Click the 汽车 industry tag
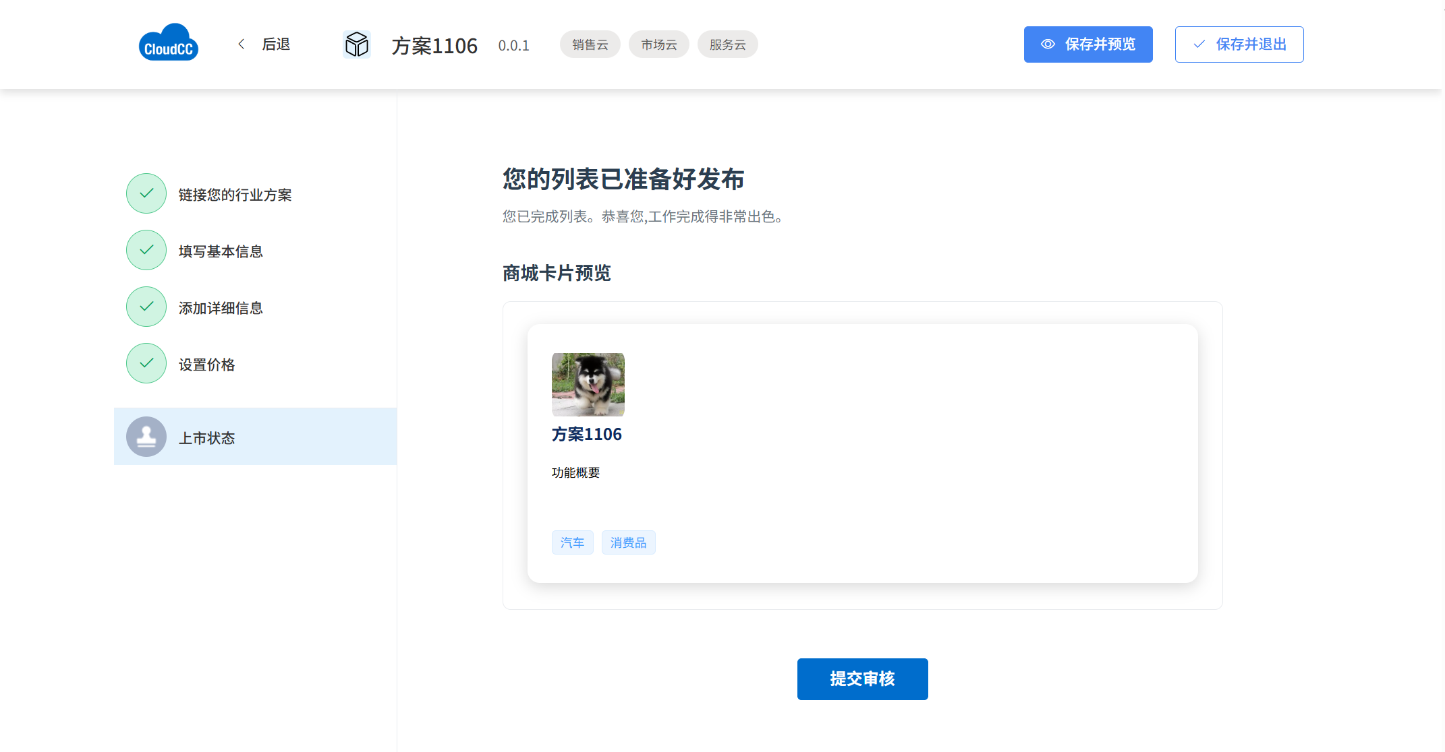Screen dimensions: 1445x752 click(572, 542)
